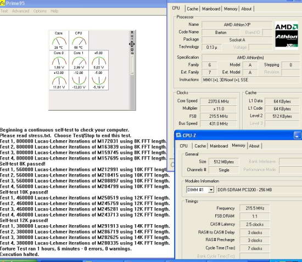Viewport: 302px width, 262px height.
Task: Click the +12.00 voltage gauge
Action: [59, 80]
